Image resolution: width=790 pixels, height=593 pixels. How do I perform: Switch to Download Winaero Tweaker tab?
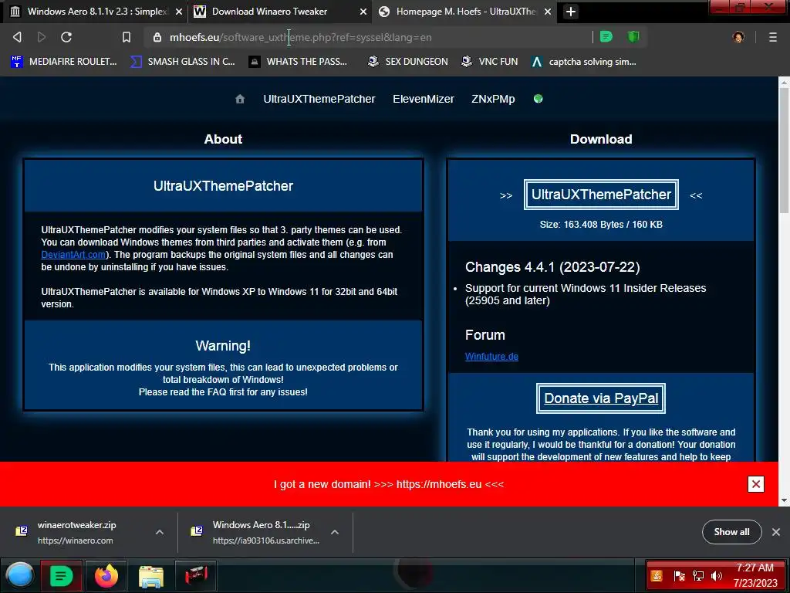[279, 12]
